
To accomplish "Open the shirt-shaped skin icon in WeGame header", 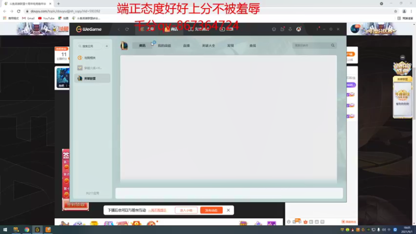I will (274, 29).
